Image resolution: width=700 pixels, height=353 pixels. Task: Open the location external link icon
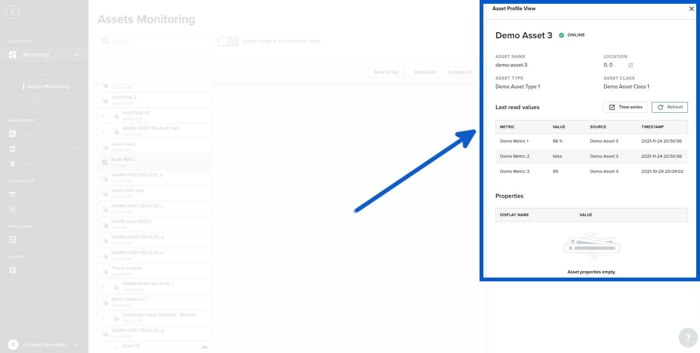click(x=631, y=65)
